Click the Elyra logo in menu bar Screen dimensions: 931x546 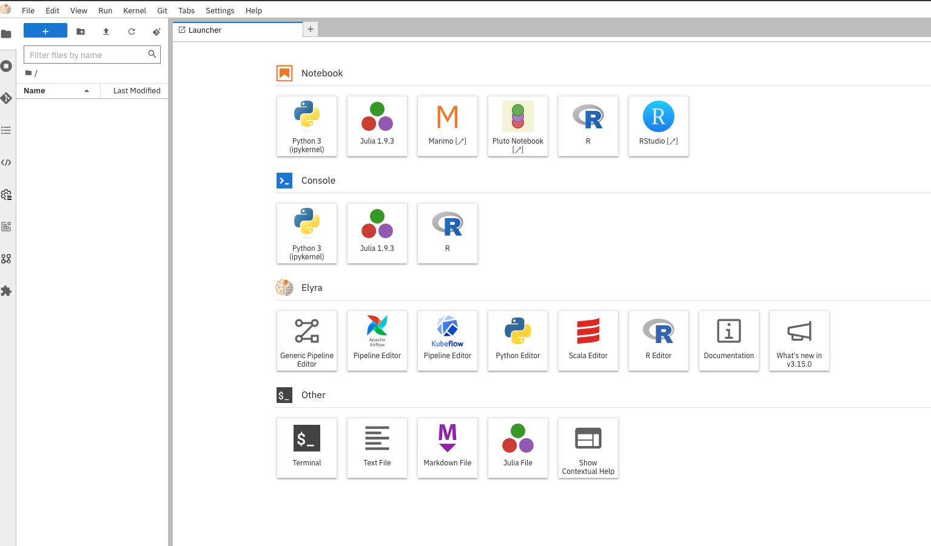tap(6, 9)
